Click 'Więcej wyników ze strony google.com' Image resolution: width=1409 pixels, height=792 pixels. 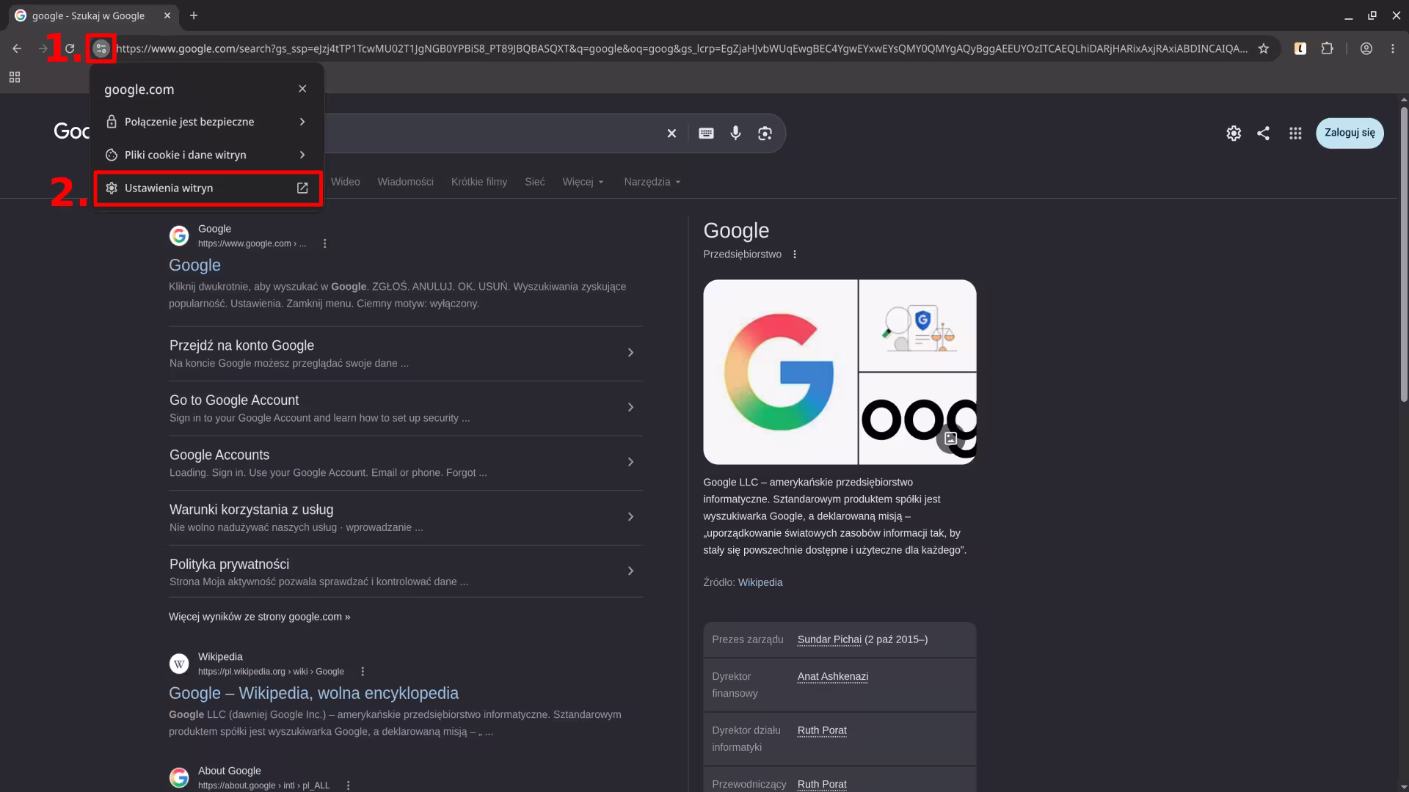coord(259,617)
